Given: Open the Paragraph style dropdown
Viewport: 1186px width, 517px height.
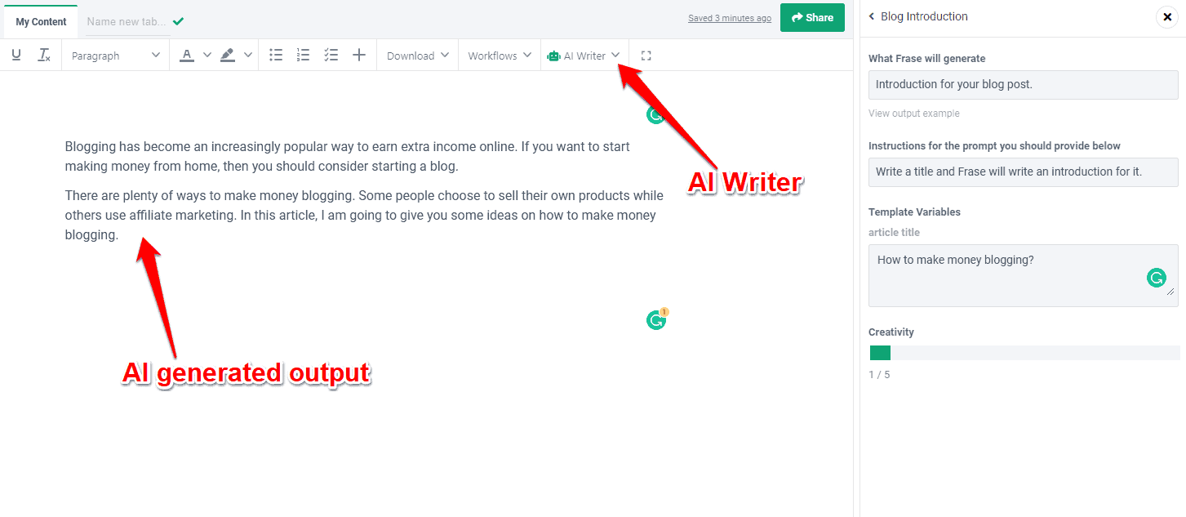Looking at the screenshot, I should (115, 56).
